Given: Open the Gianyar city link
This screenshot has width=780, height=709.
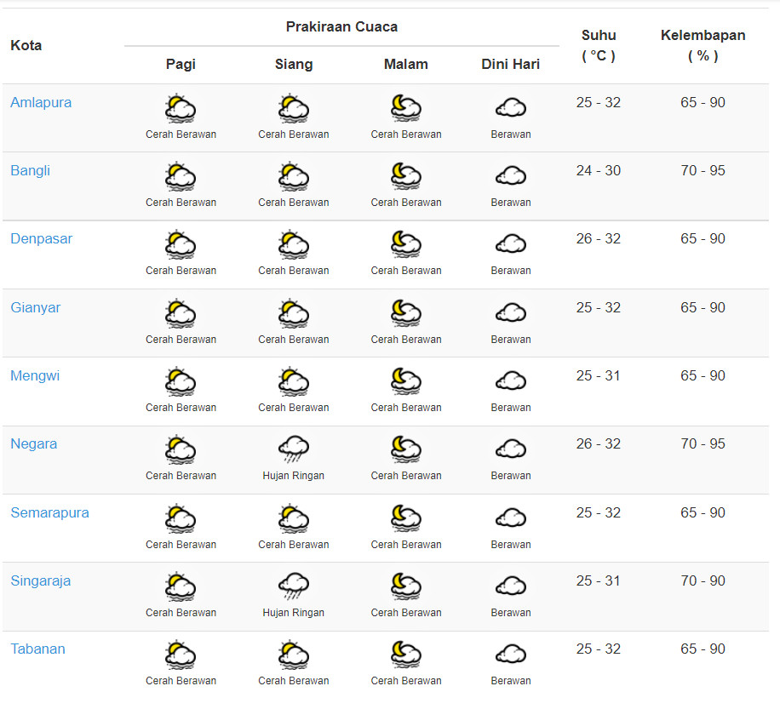Looking at the screenshot, I should click(x=35, y=307).
